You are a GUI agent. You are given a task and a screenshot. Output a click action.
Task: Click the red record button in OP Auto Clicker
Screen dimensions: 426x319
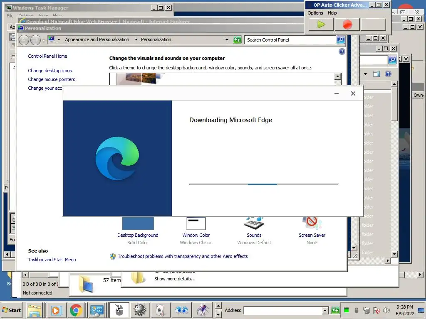[347, 25]
